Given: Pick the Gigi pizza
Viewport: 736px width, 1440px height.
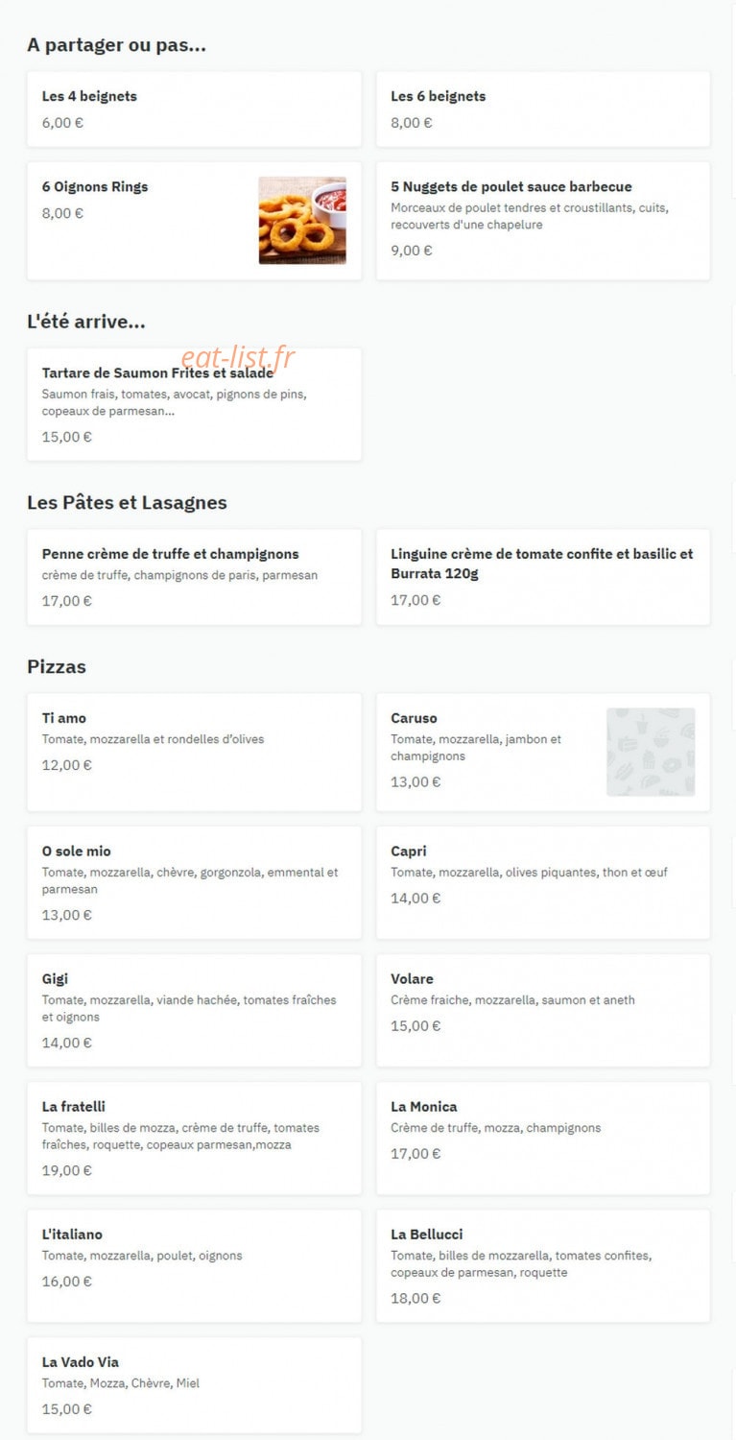Looking at the screenshot, I should tap(194, 1010).
